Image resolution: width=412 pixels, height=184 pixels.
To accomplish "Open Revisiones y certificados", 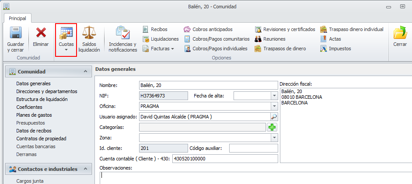I will (x=258, y=29).
